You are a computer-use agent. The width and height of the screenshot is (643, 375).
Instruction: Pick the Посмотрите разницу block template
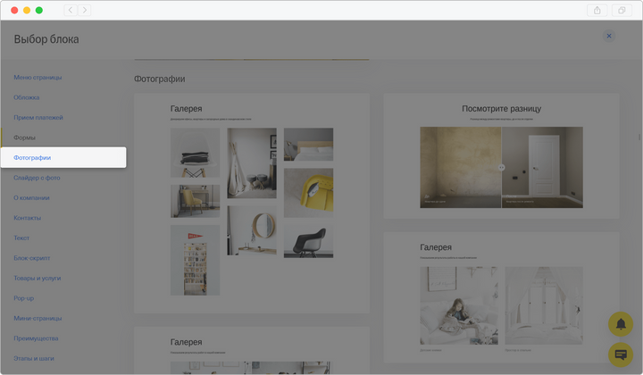coord(501,155)
